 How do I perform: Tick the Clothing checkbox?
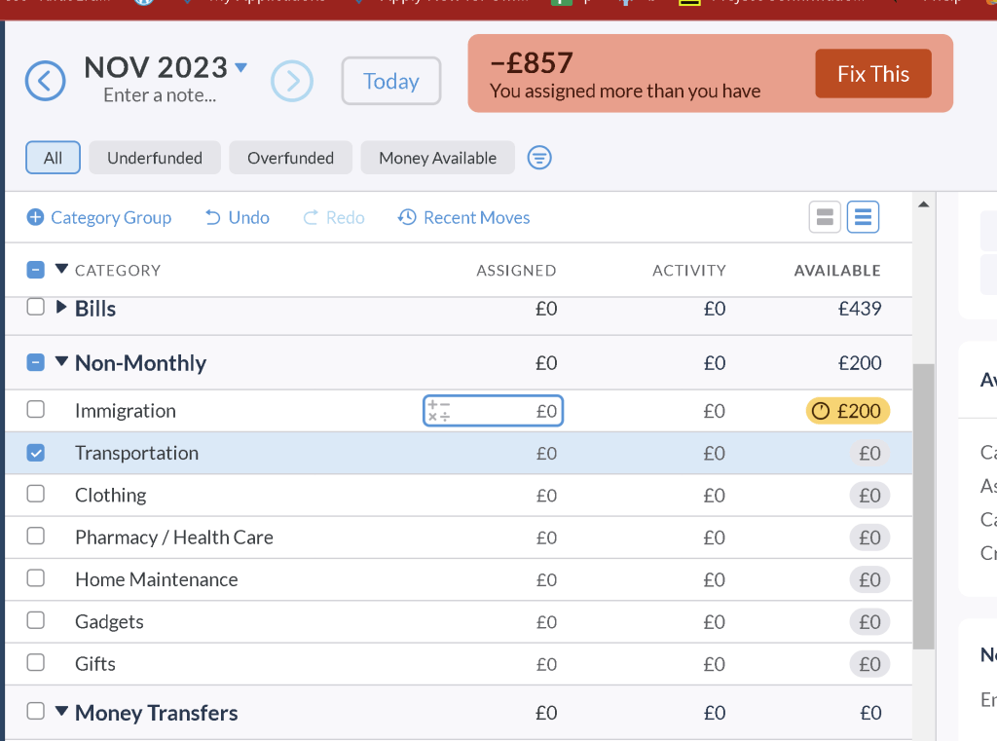[36, 494]
